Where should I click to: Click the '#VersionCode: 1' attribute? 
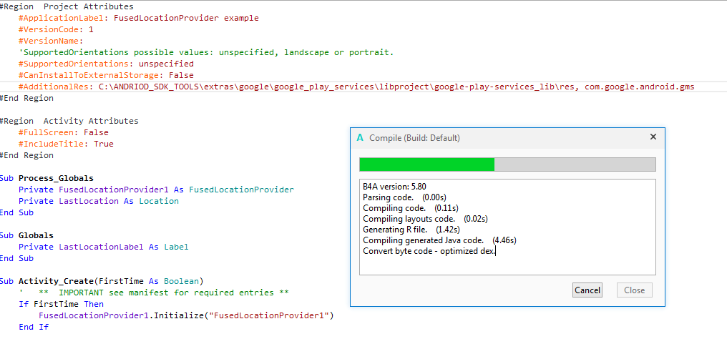tap(56, 29)
